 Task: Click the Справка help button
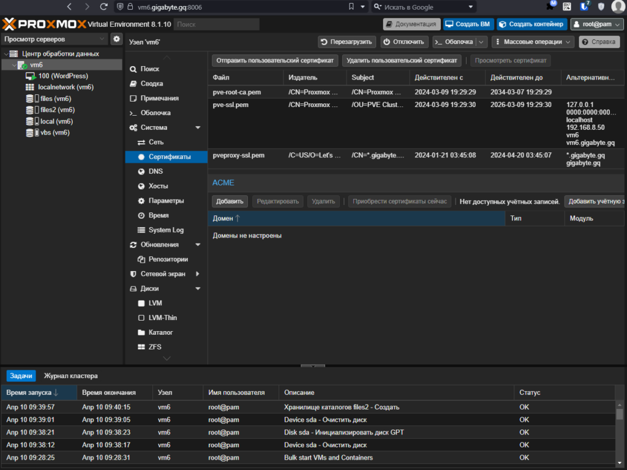pyautogui.click(x=599, y=42)
